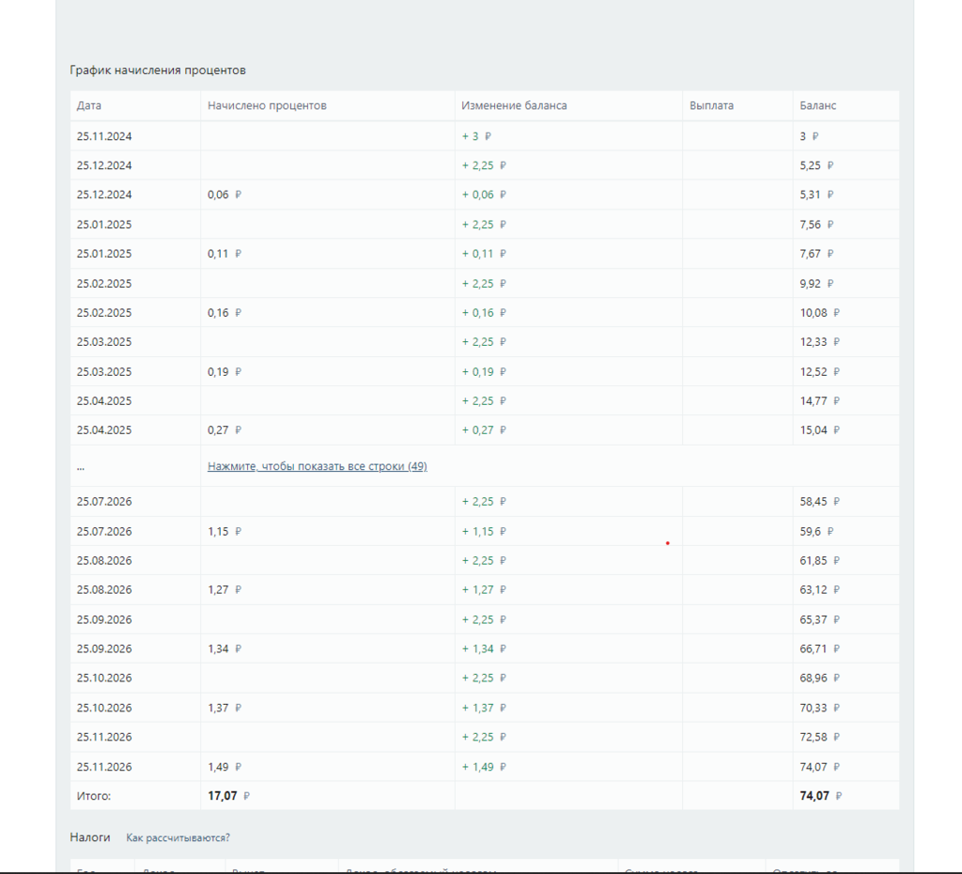Click the 'Выплата' column header
This screenshot has height=874, width=962.
click(711, 106)
